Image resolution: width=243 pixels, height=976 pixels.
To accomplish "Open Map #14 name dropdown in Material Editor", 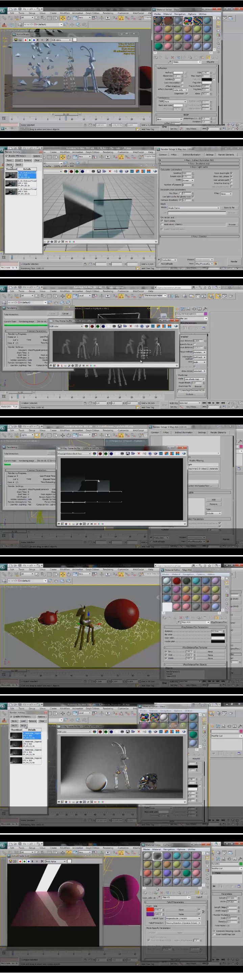I will click(x=195, y=622).
